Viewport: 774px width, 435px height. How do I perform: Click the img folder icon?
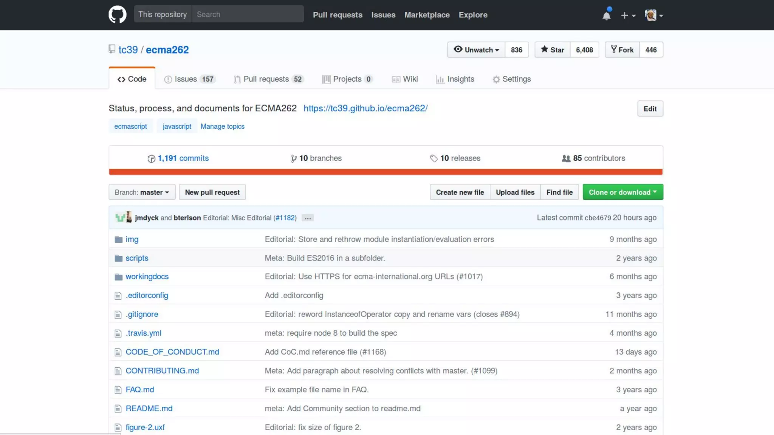(x=118, y=239)
